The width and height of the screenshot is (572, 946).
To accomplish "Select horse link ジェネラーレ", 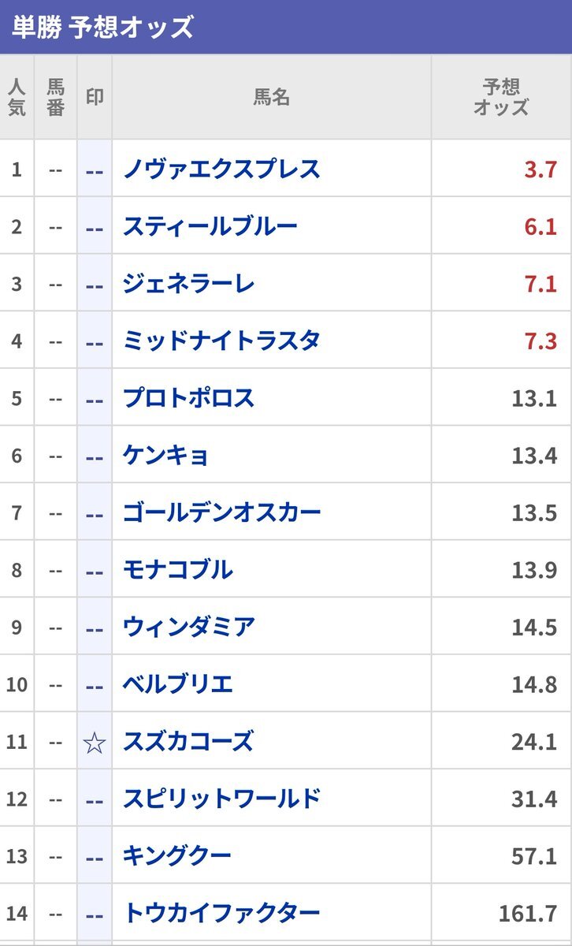I will pyautogui.click(x=188, y=284).
